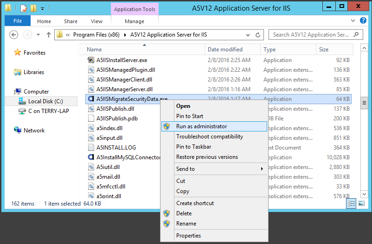Image resolution: width=372 pixels, height=244 pixels.
Task: Switch to details view icon in status bar
Action: click(x=351, y=204)
